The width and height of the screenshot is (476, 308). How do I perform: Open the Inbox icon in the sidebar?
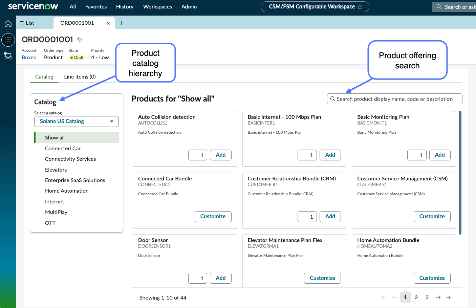coord(8,56)
